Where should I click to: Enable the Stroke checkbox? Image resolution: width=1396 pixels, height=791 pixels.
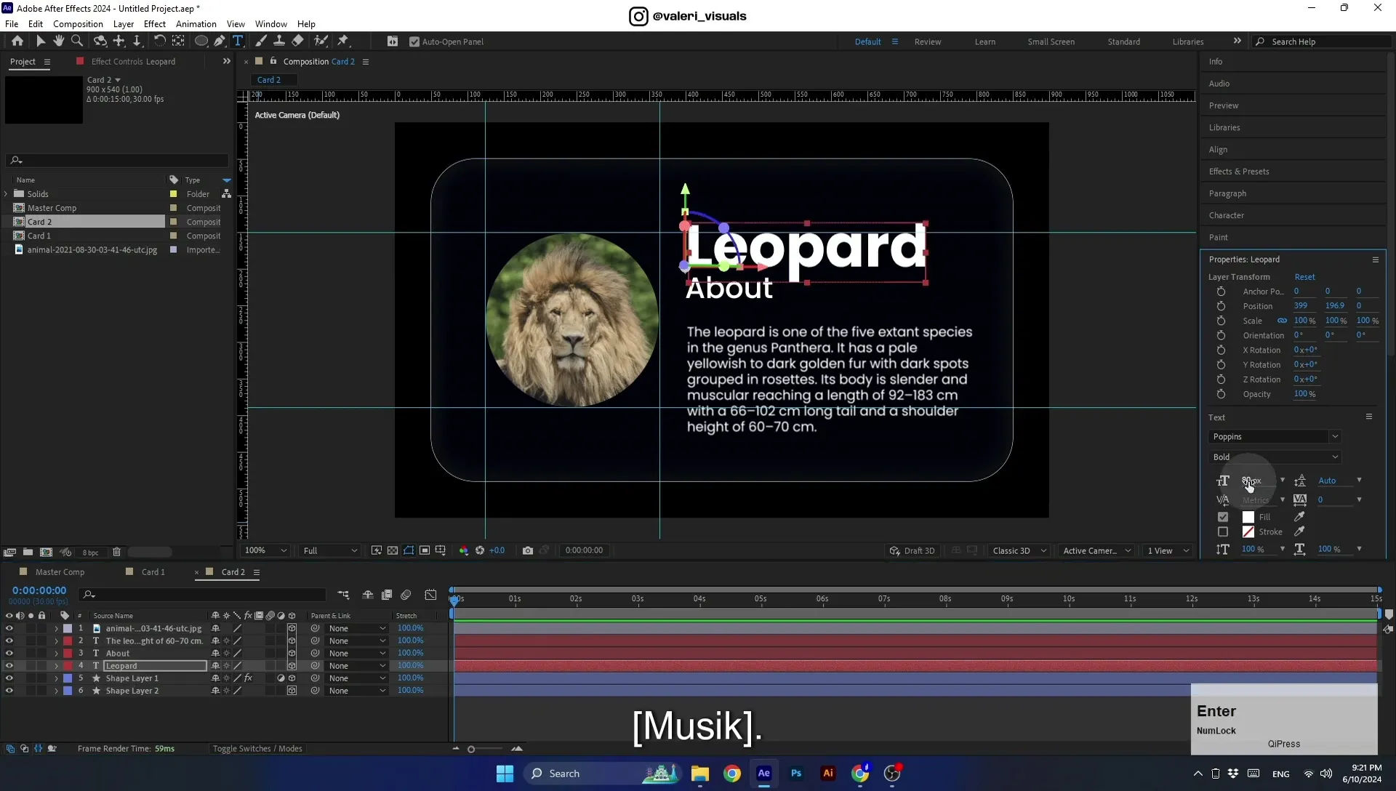(x=1223, y=532)
